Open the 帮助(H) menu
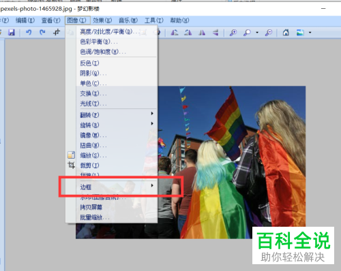341x271 pixels. (x=179, y=20)
